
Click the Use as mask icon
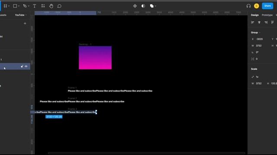coord(143,6)
